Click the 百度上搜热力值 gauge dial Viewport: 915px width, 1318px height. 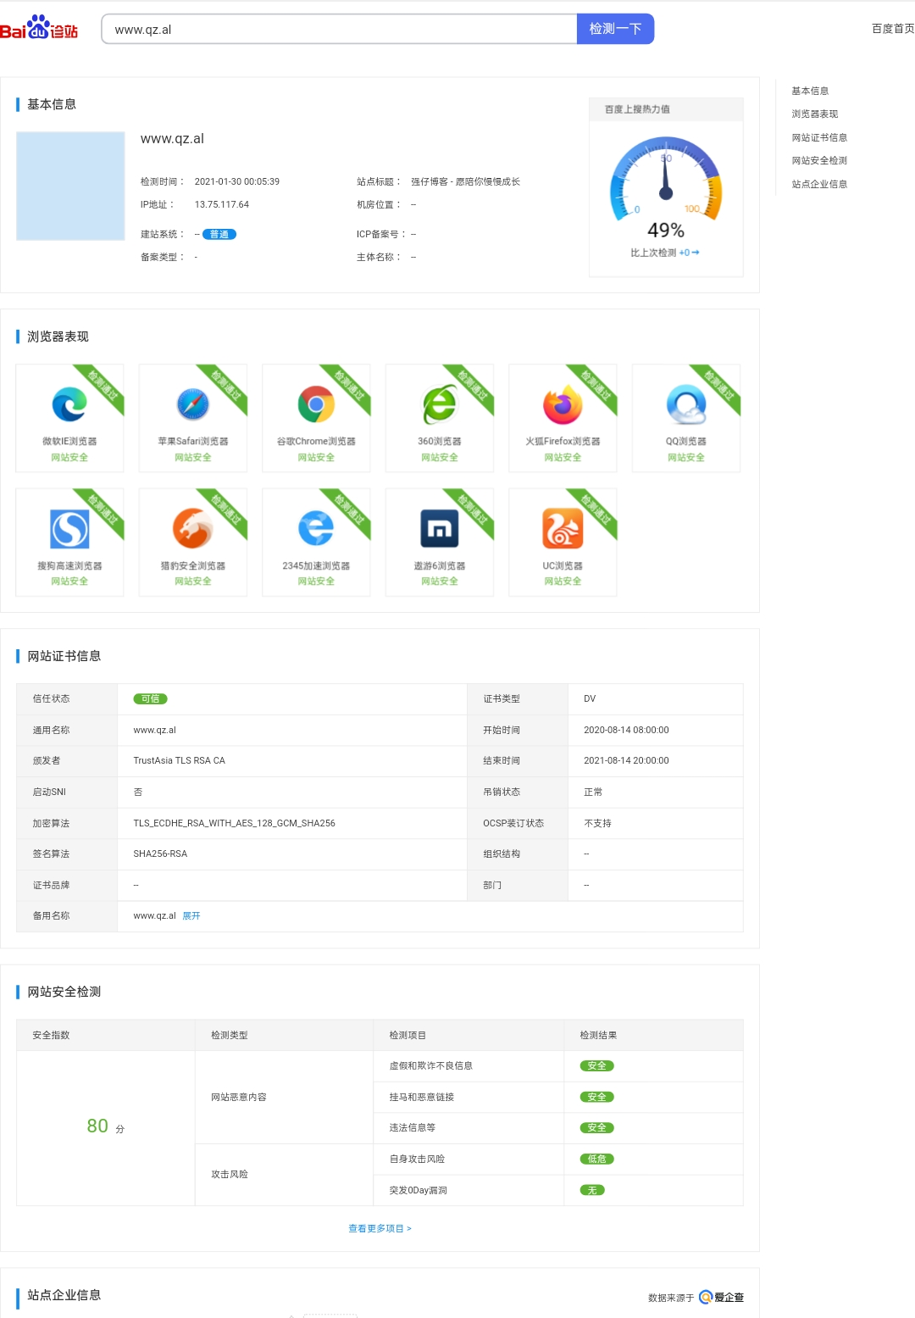coord(666,180)
